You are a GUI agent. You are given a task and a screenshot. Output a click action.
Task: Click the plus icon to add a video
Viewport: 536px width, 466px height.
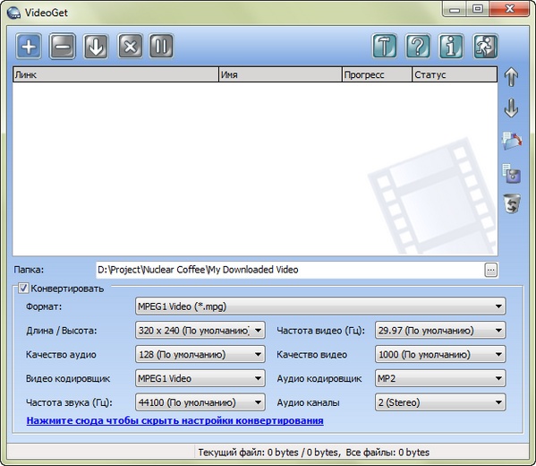click(29, 47)
